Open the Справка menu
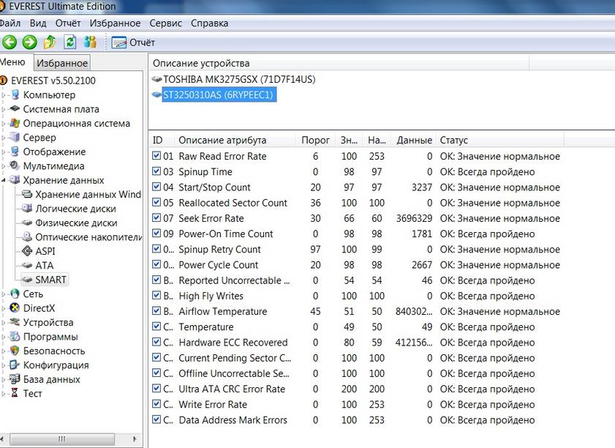This screenshot has width=615, height=448. pos(209,23)
